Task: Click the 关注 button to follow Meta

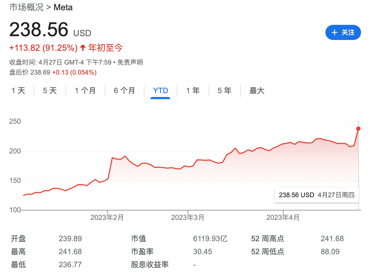Action: (343, 32)
